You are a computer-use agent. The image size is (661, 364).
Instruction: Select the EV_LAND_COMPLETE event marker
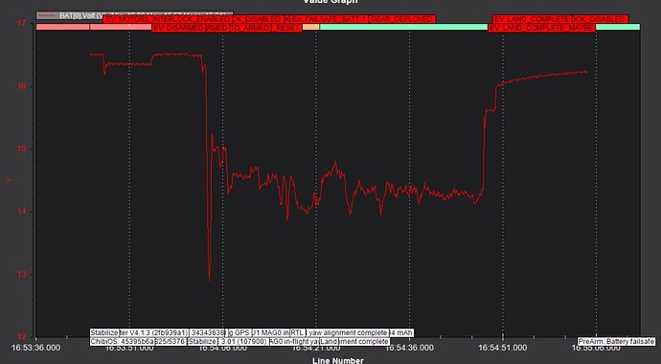[x=532, y=19]
